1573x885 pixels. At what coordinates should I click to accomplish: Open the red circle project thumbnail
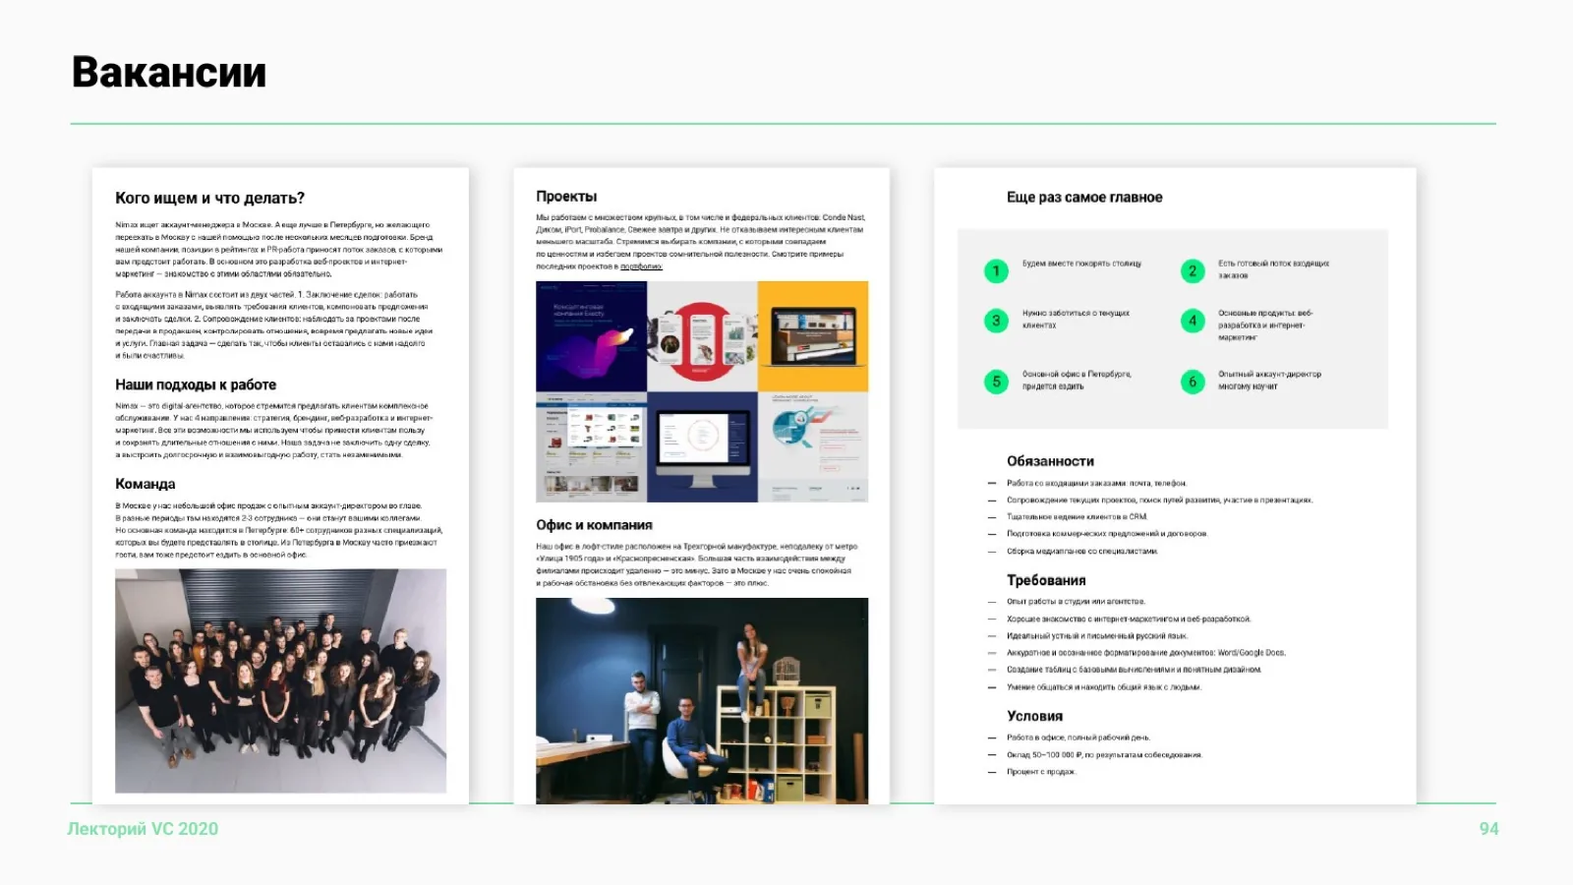point(702,336)
